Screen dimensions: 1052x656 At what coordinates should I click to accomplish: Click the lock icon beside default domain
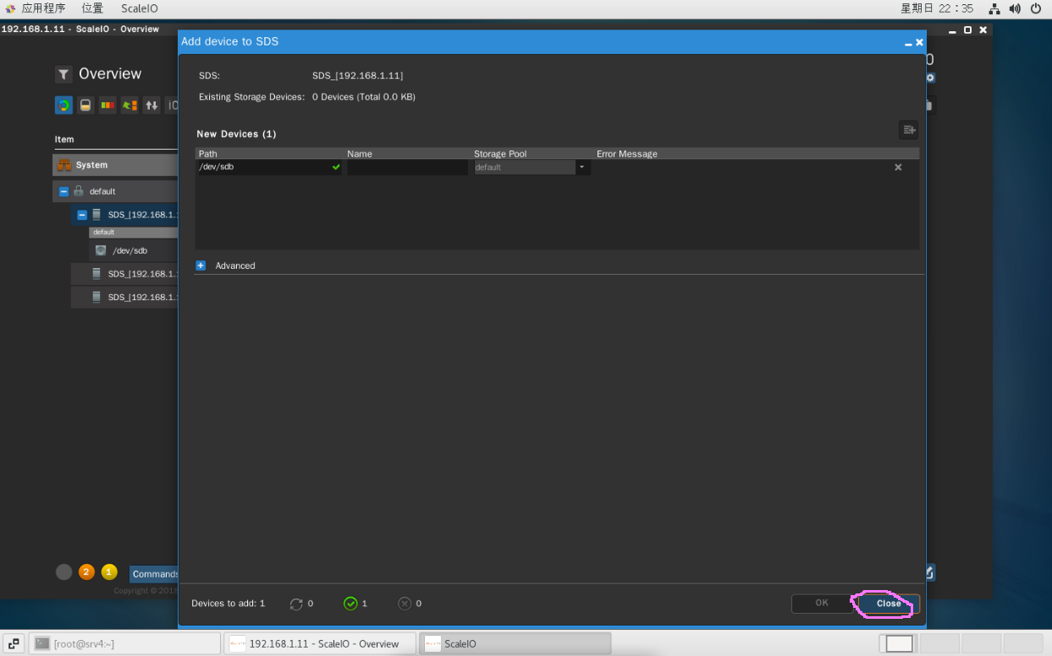(x=79, y=191)
